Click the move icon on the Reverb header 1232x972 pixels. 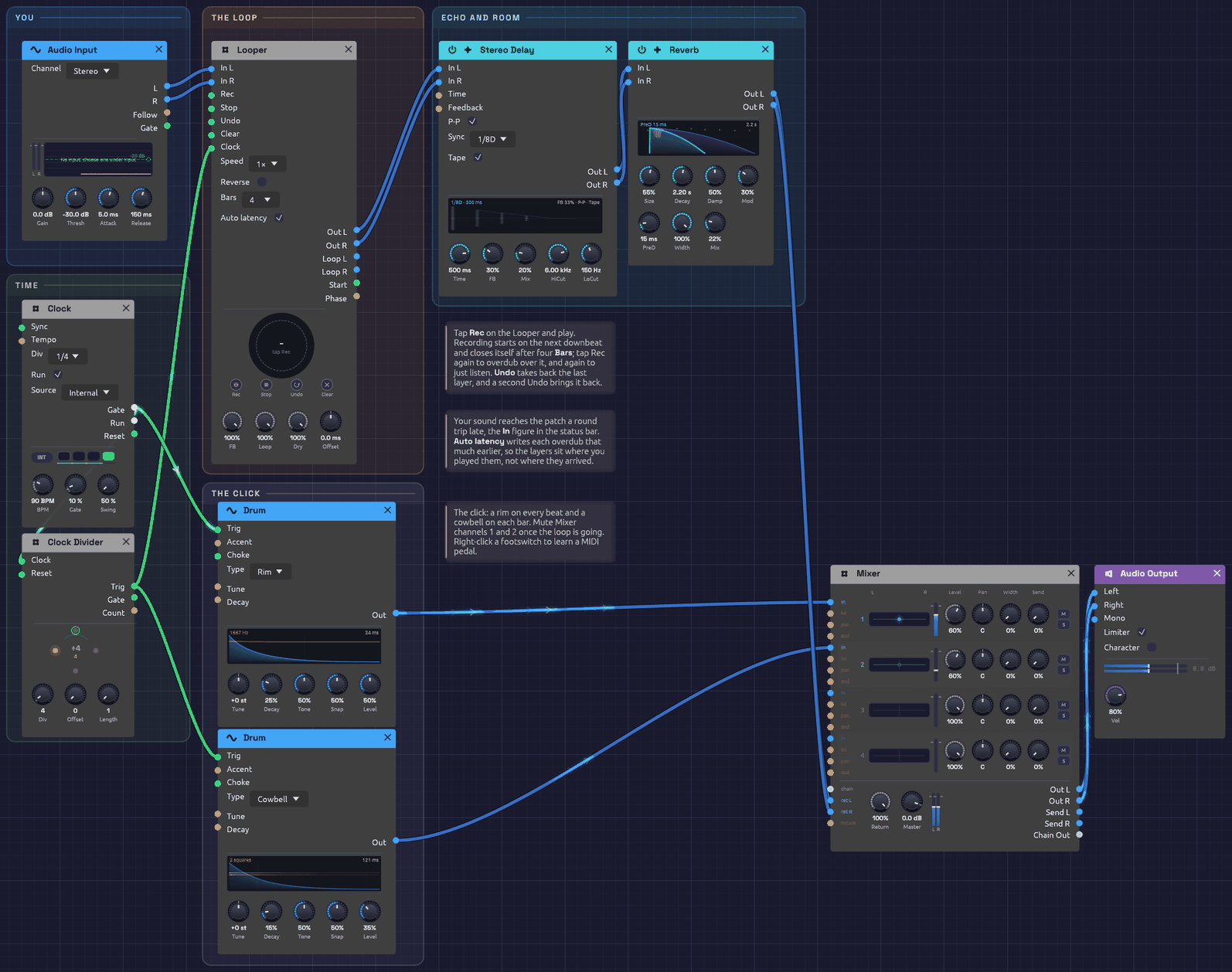click(x=657, y=49)
